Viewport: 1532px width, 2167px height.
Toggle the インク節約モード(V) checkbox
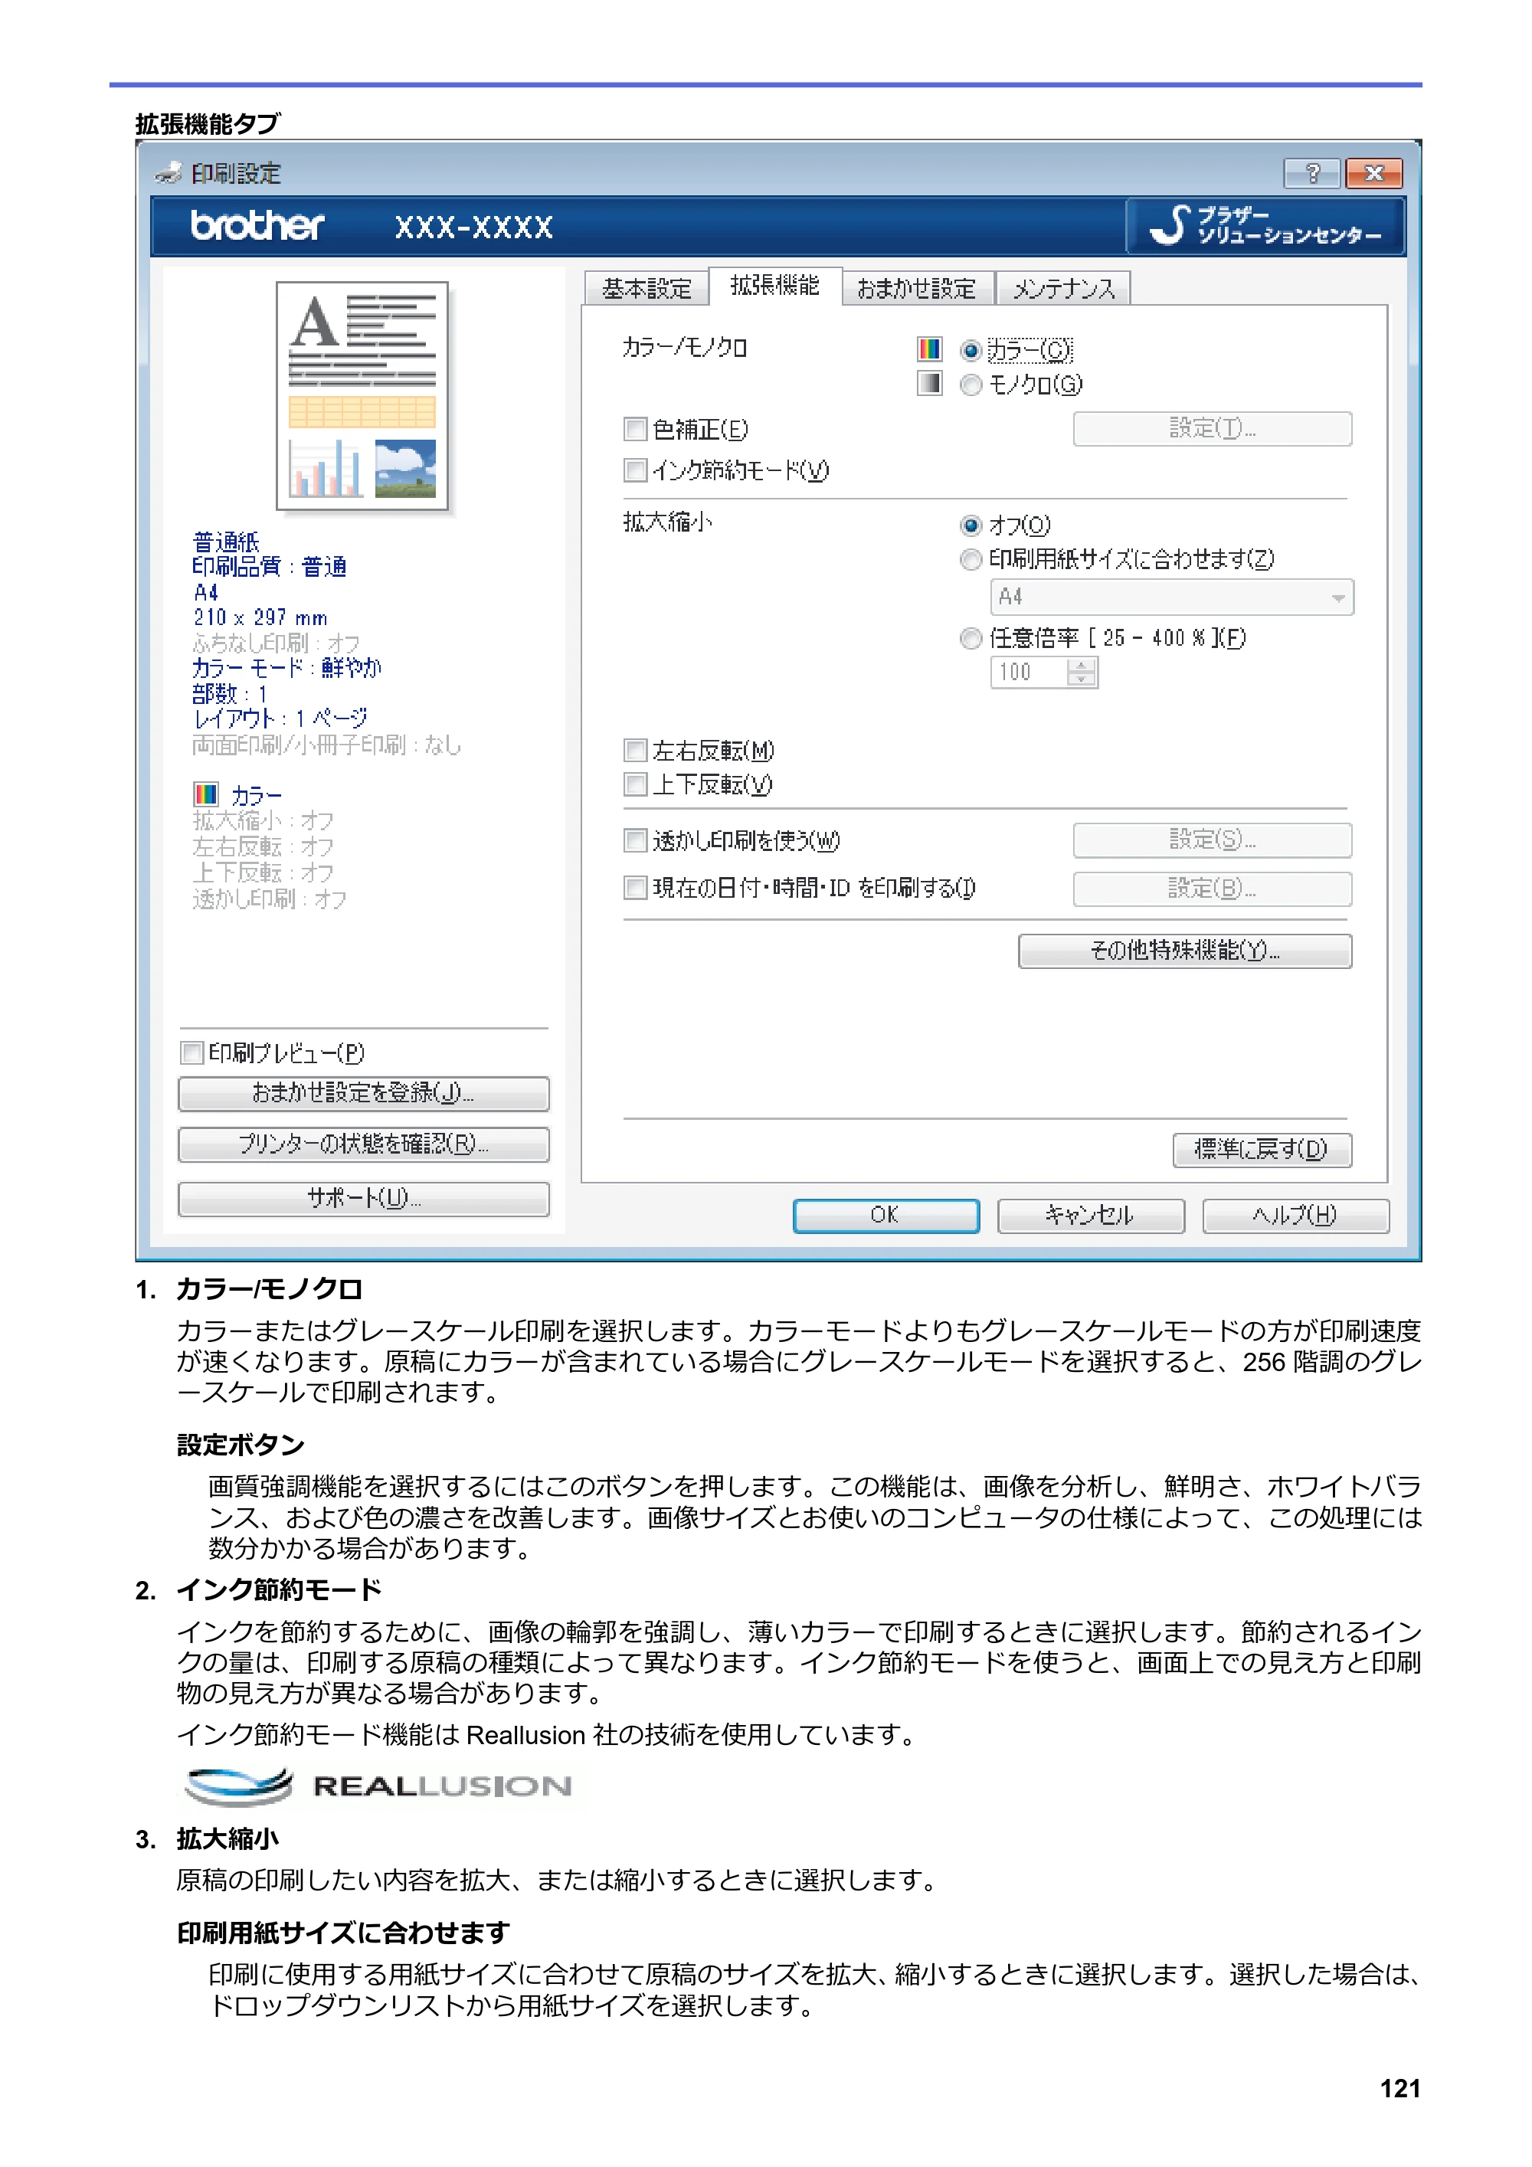(635, 470)
